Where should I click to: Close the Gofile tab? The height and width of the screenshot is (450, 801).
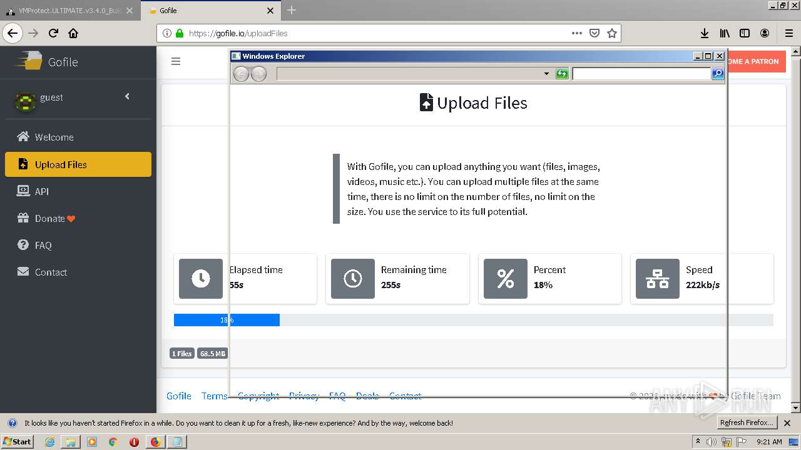coord(270,11)
